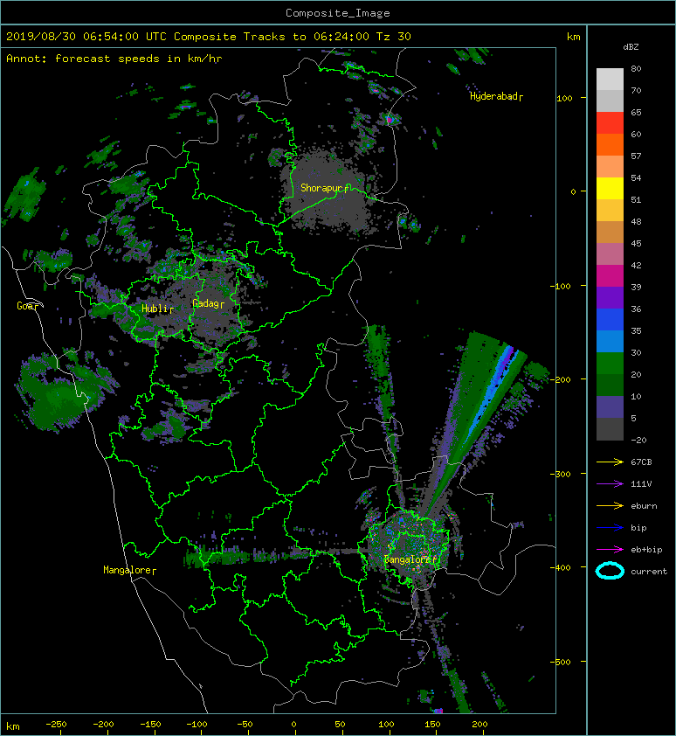The height and width of the screenshot is (736, 676).
Task: Click the Shorapur city label
Action: click(x=325, y=188)
